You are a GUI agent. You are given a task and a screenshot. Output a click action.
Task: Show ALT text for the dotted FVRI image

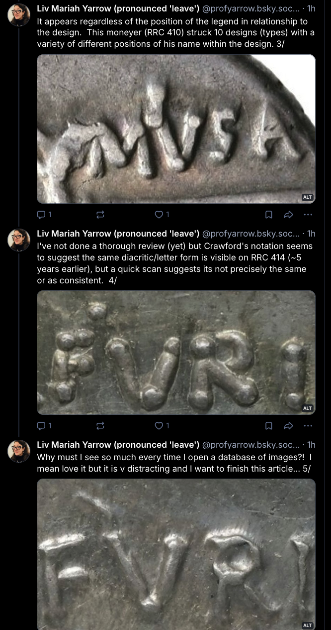(307, 408)
